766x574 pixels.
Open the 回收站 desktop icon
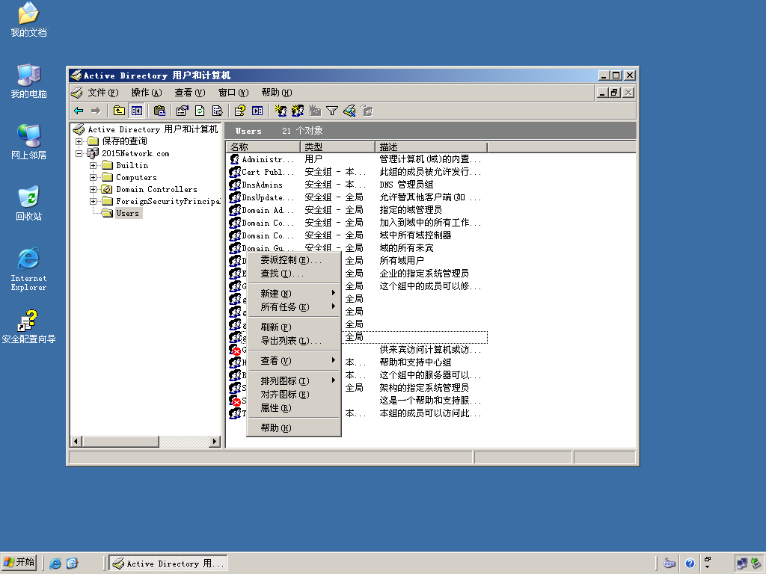29,203
